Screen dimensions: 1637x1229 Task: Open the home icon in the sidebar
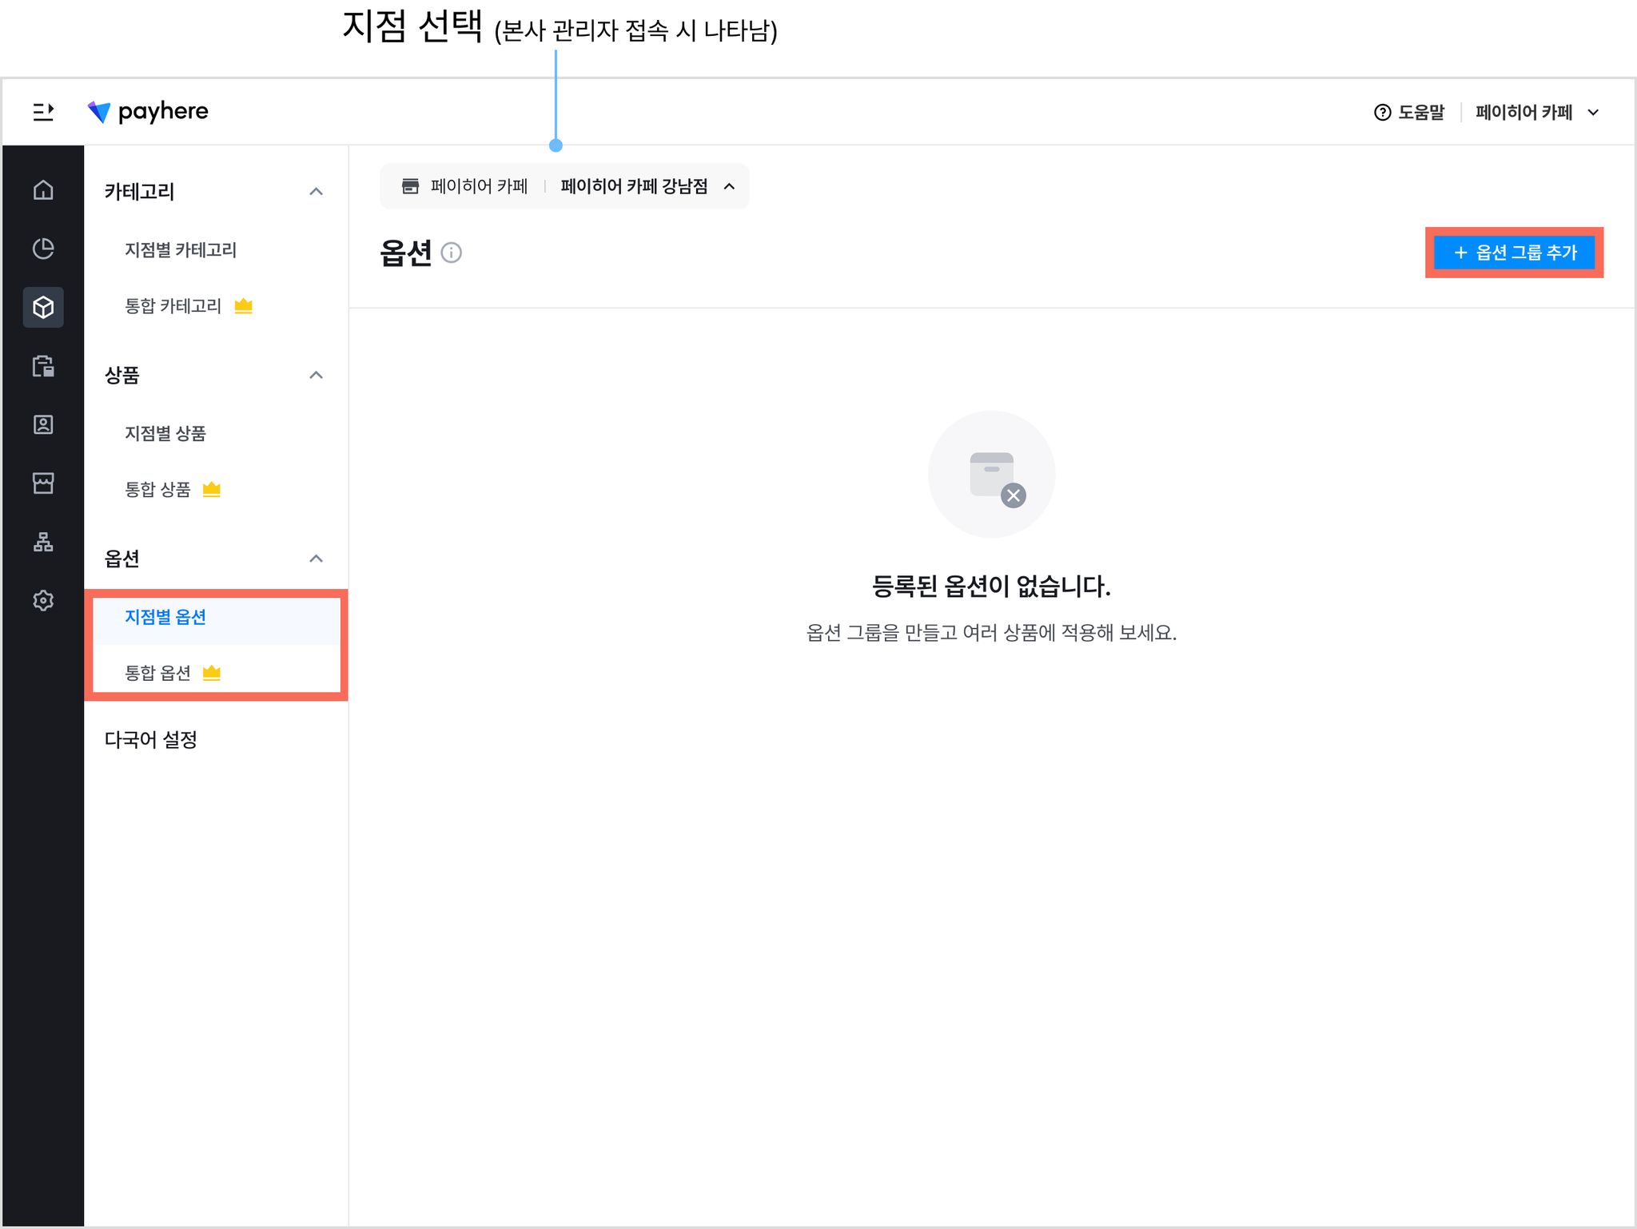pyautogui.click(x=43, y=190)
